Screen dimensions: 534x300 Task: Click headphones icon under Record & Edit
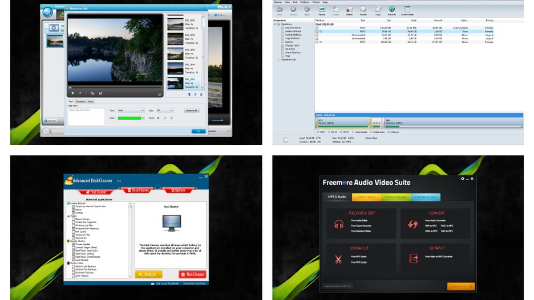click(339, 225)
